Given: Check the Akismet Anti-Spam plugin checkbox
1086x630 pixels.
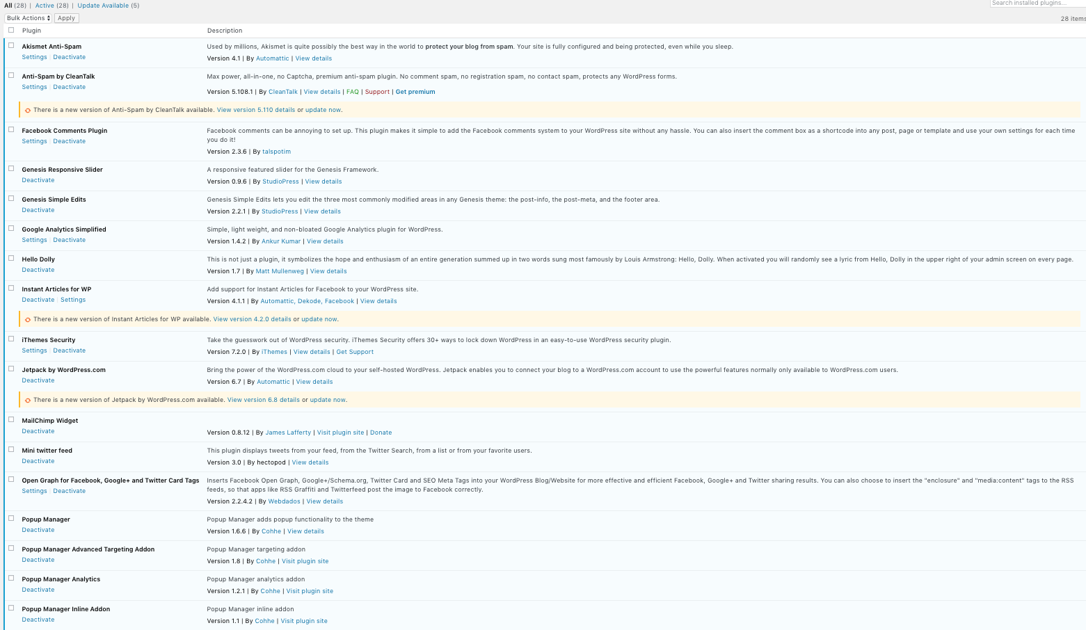Looking at the screenshot, I should (11, 45).
